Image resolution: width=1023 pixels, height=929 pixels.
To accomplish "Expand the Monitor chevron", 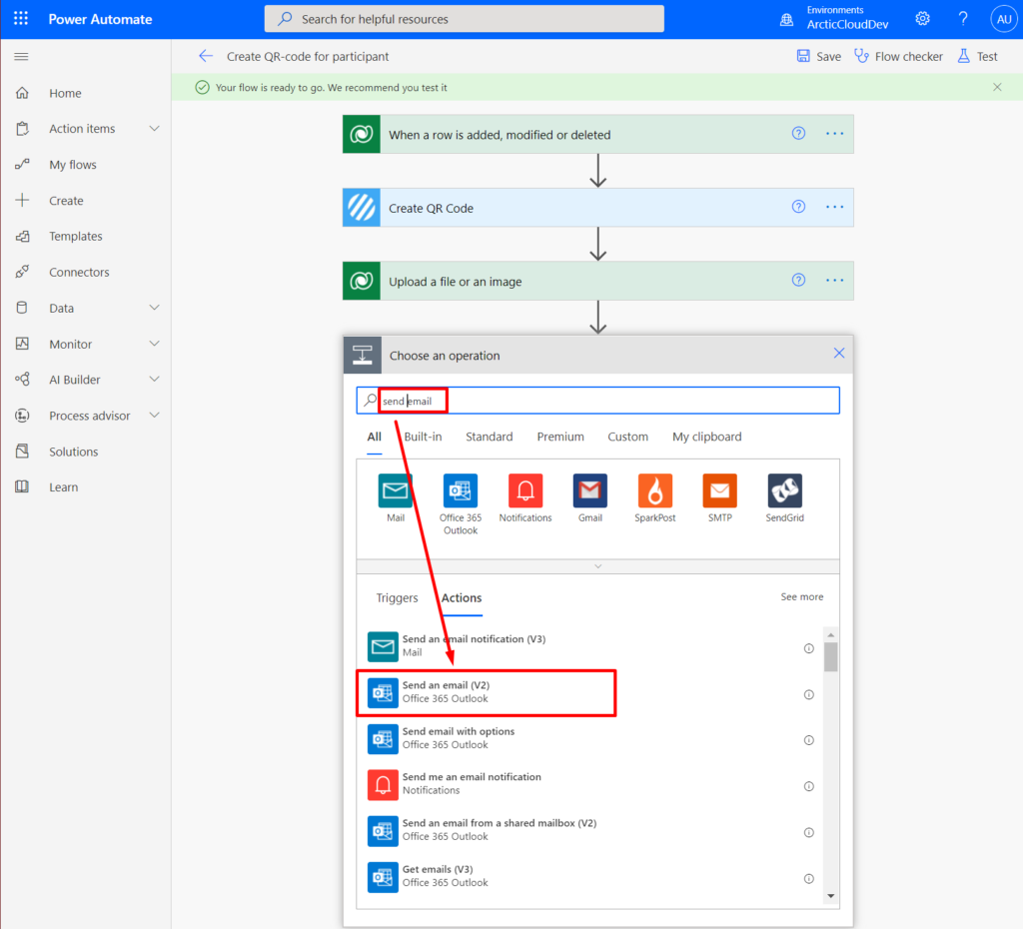I will (x=154, y=344).
